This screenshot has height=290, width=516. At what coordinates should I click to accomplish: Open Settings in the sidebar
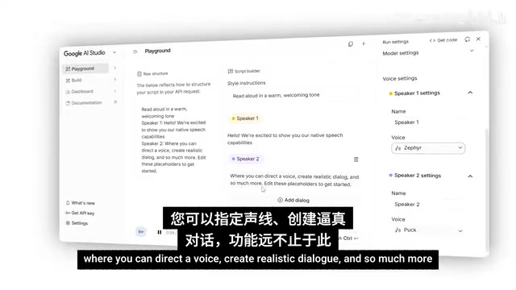coord(77,223)
